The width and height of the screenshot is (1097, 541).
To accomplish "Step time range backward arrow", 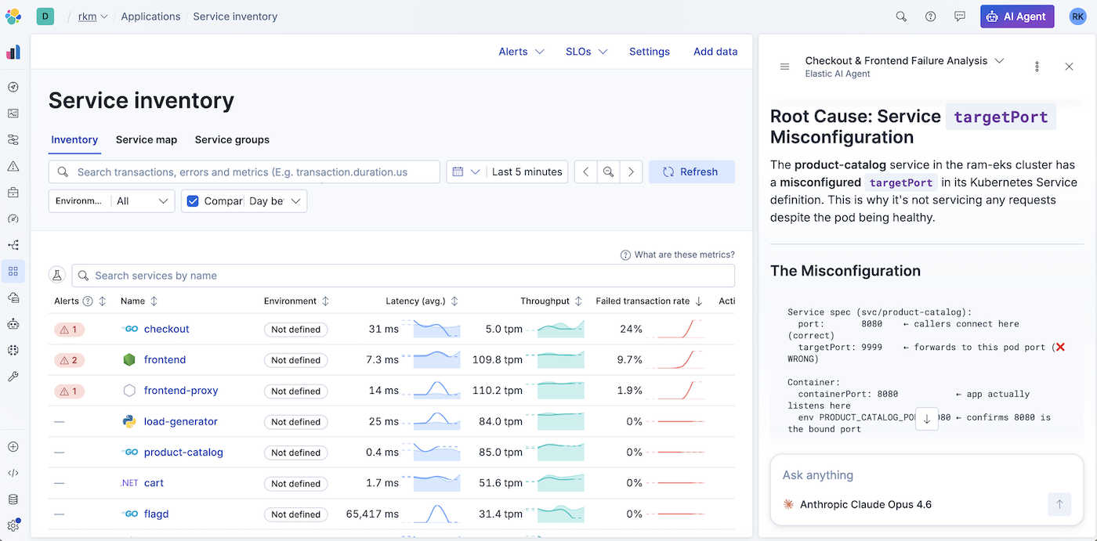I will point(585,172).
